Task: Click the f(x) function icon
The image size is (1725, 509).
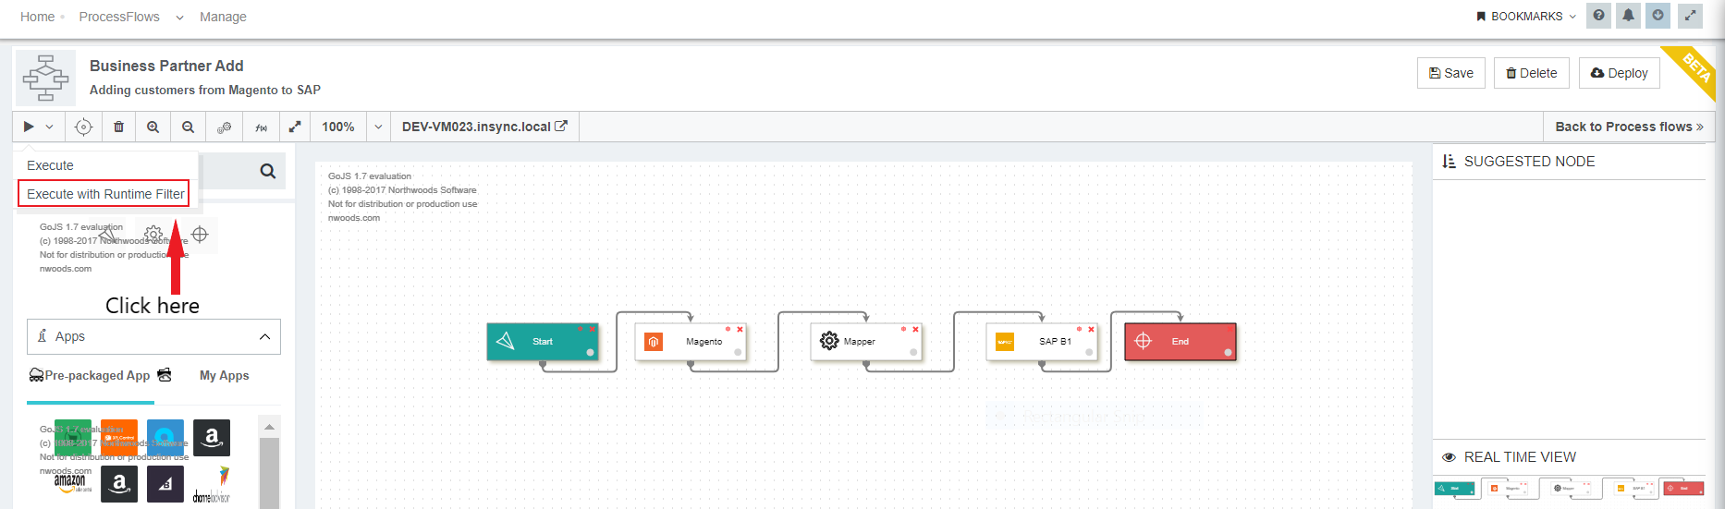Action: 261,127
